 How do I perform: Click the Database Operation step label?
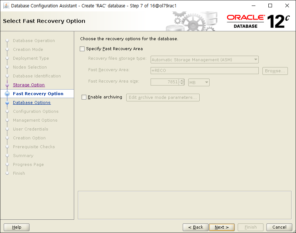34,41
